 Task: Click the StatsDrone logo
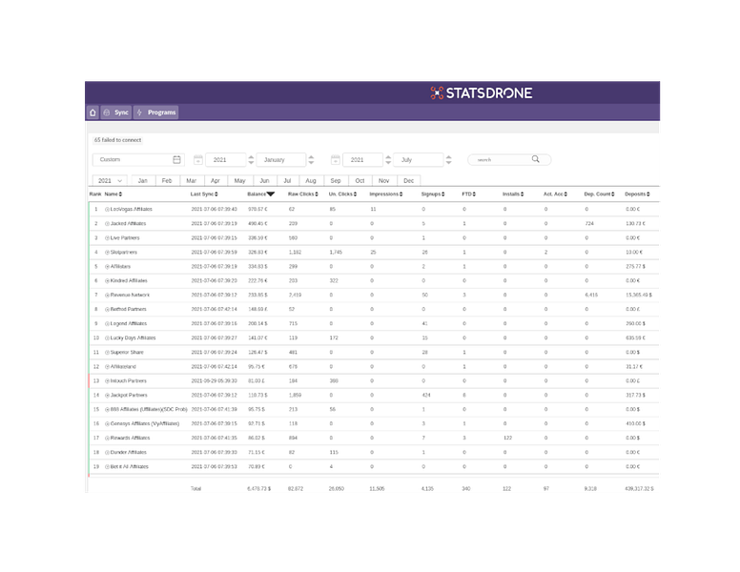pyautogui.click(x=482, y=93)
